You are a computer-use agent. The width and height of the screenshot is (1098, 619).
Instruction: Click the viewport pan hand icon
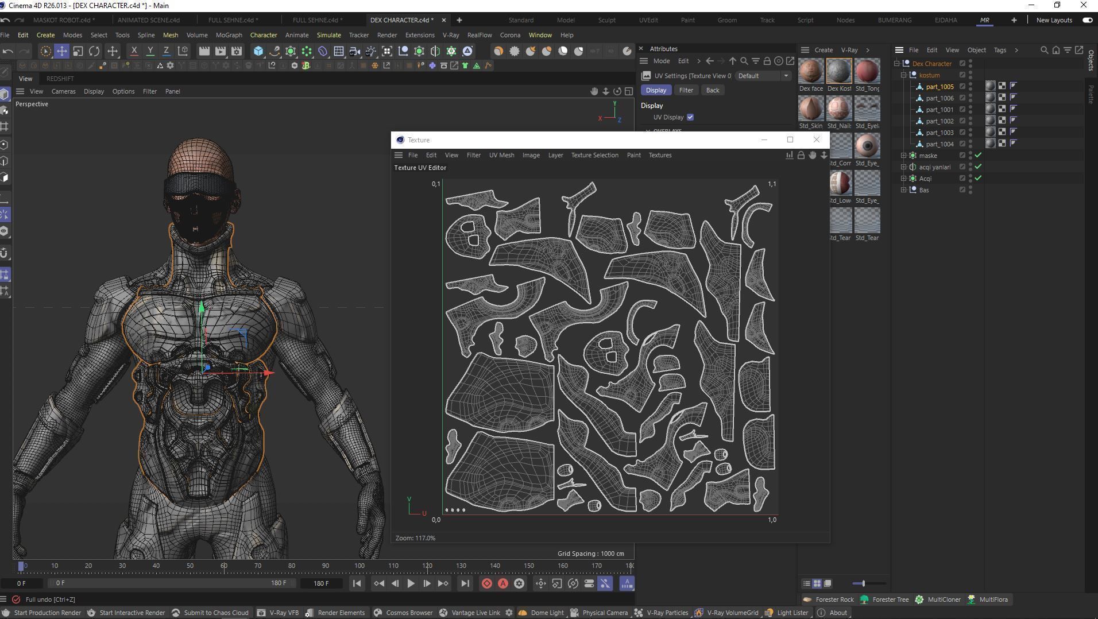pos(594,91)
